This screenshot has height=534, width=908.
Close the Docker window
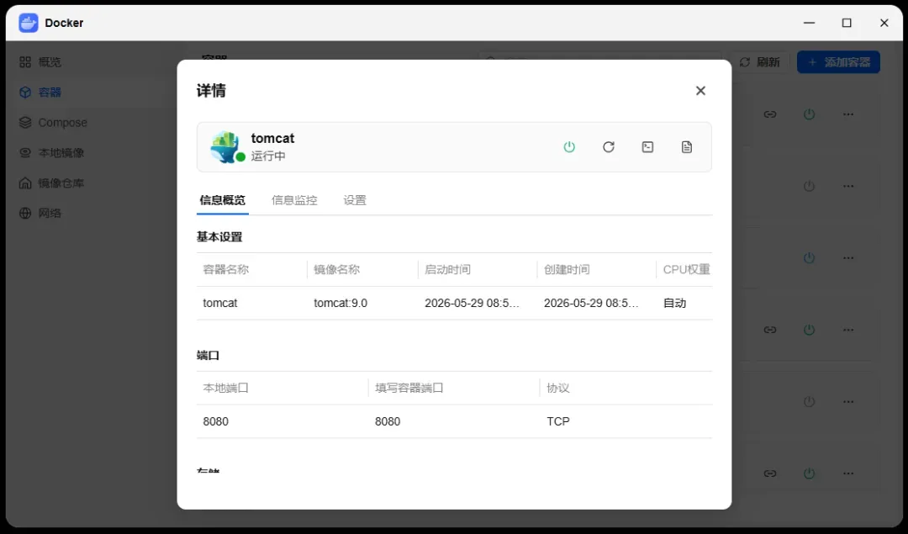(884, 23)
